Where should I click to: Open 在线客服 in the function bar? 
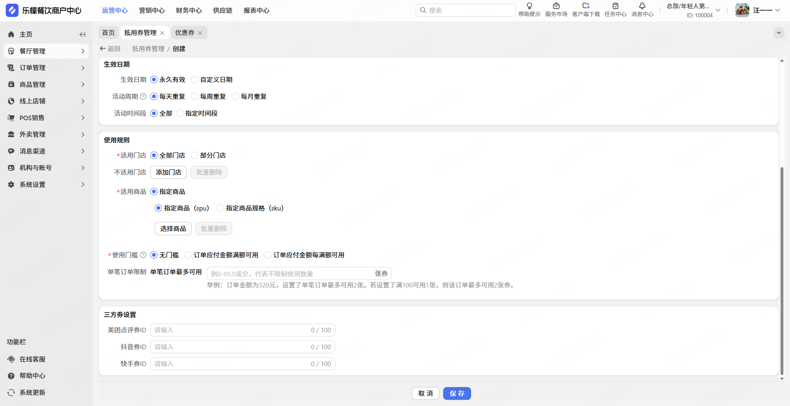tap(32, 359)
